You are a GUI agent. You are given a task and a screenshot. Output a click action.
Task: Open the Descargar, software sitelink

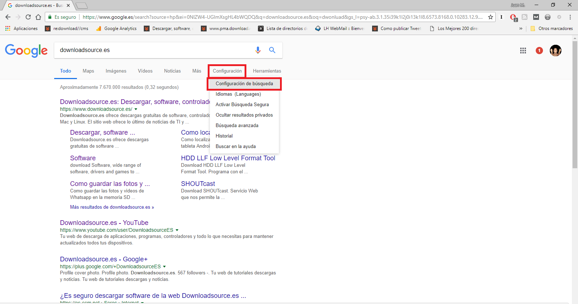click(103, 133)
